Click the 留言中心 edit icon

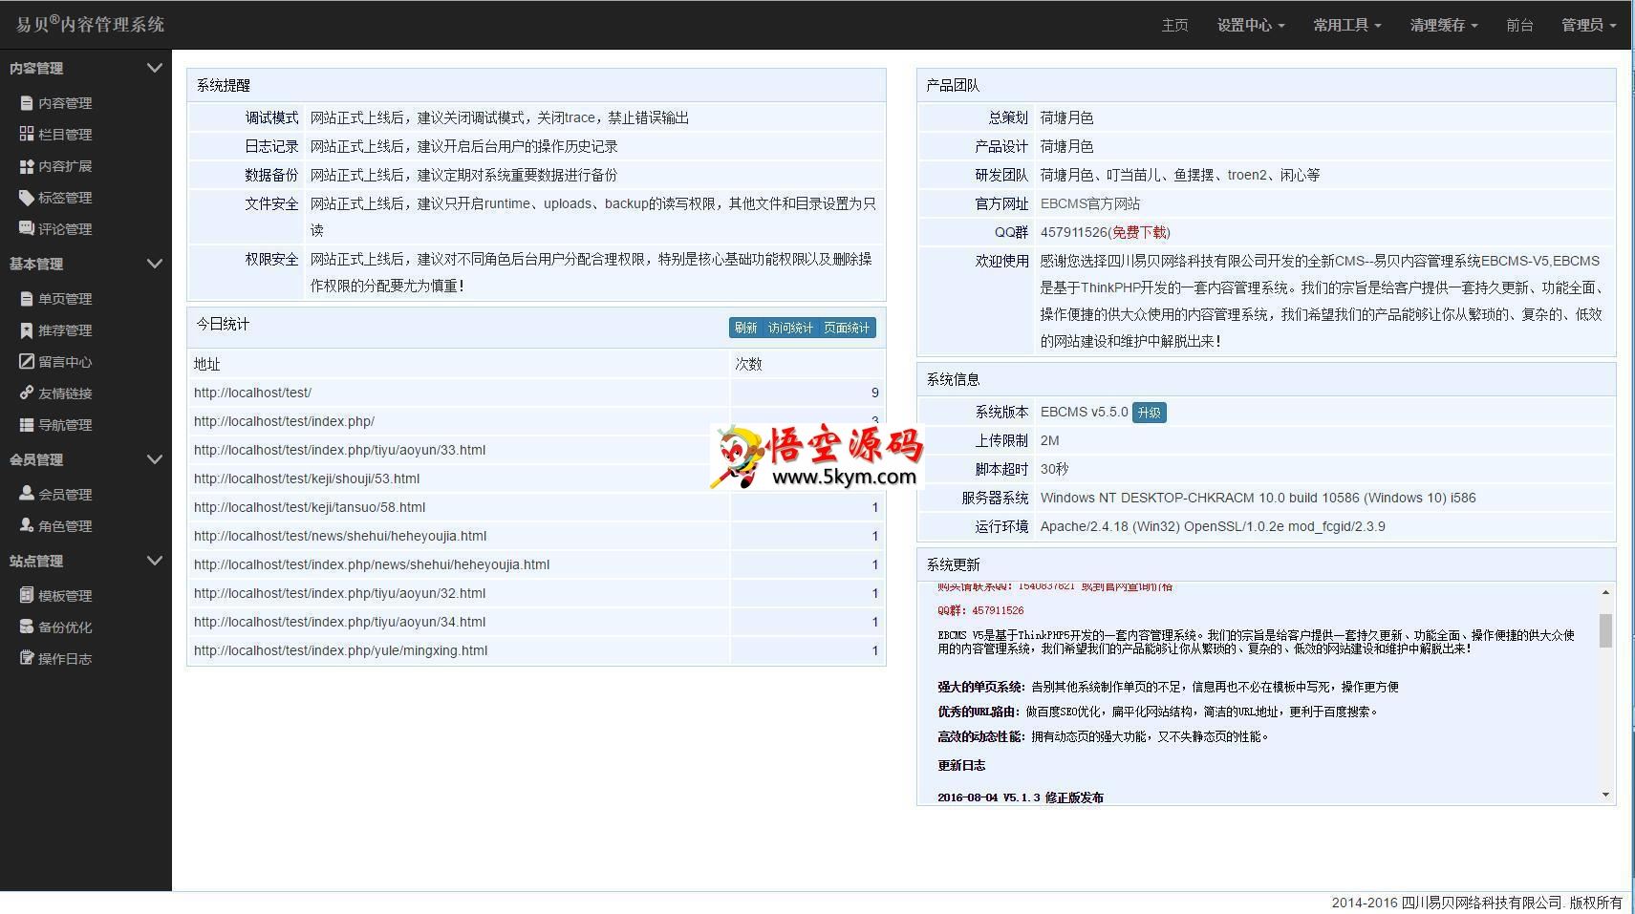coord(27,362)
